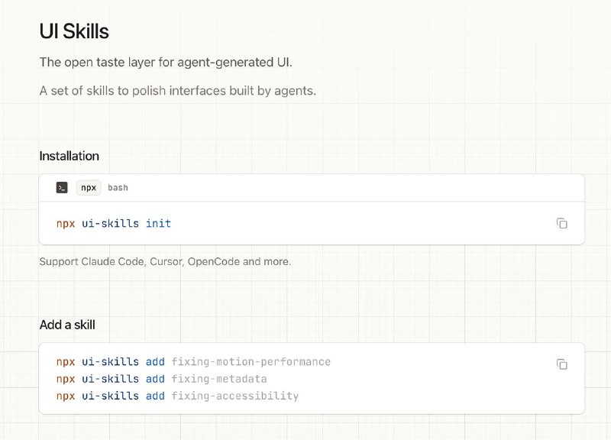The image size is (611, 440).
Task: Click the add keyword on the fixing-metadata line
Action: tap(155, 379)
